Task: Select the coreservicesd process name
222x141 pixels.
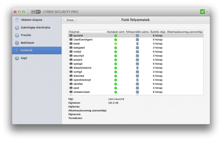Action: [x=81, y=92]
